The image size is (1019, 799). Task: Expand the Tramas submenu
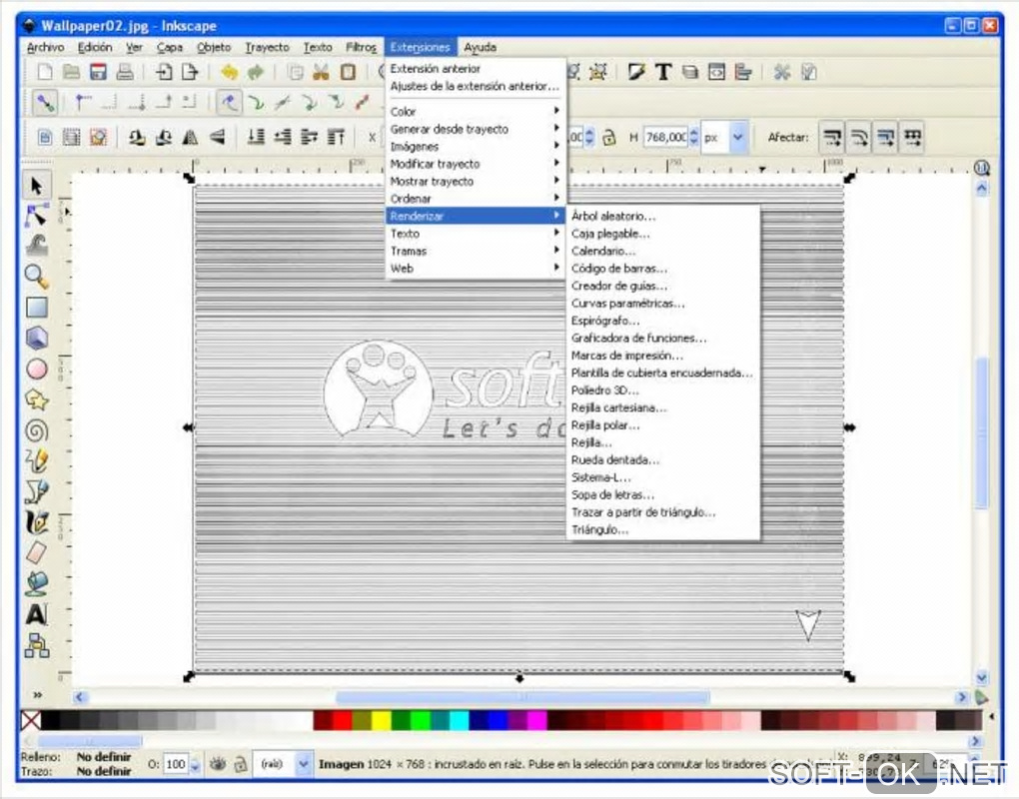pos(475,251)
